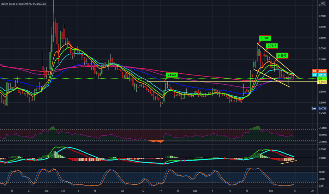Click the Aug date label on time axis
Viewport: 329px width, 194px height.
coord(195,191)
